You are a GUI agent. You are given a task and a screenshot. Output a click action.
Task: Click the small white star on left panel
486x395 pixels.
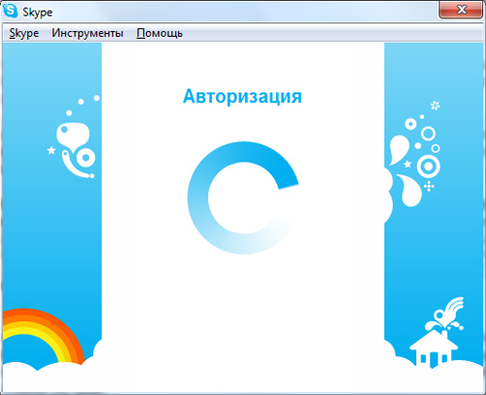(x=52, y=150)
